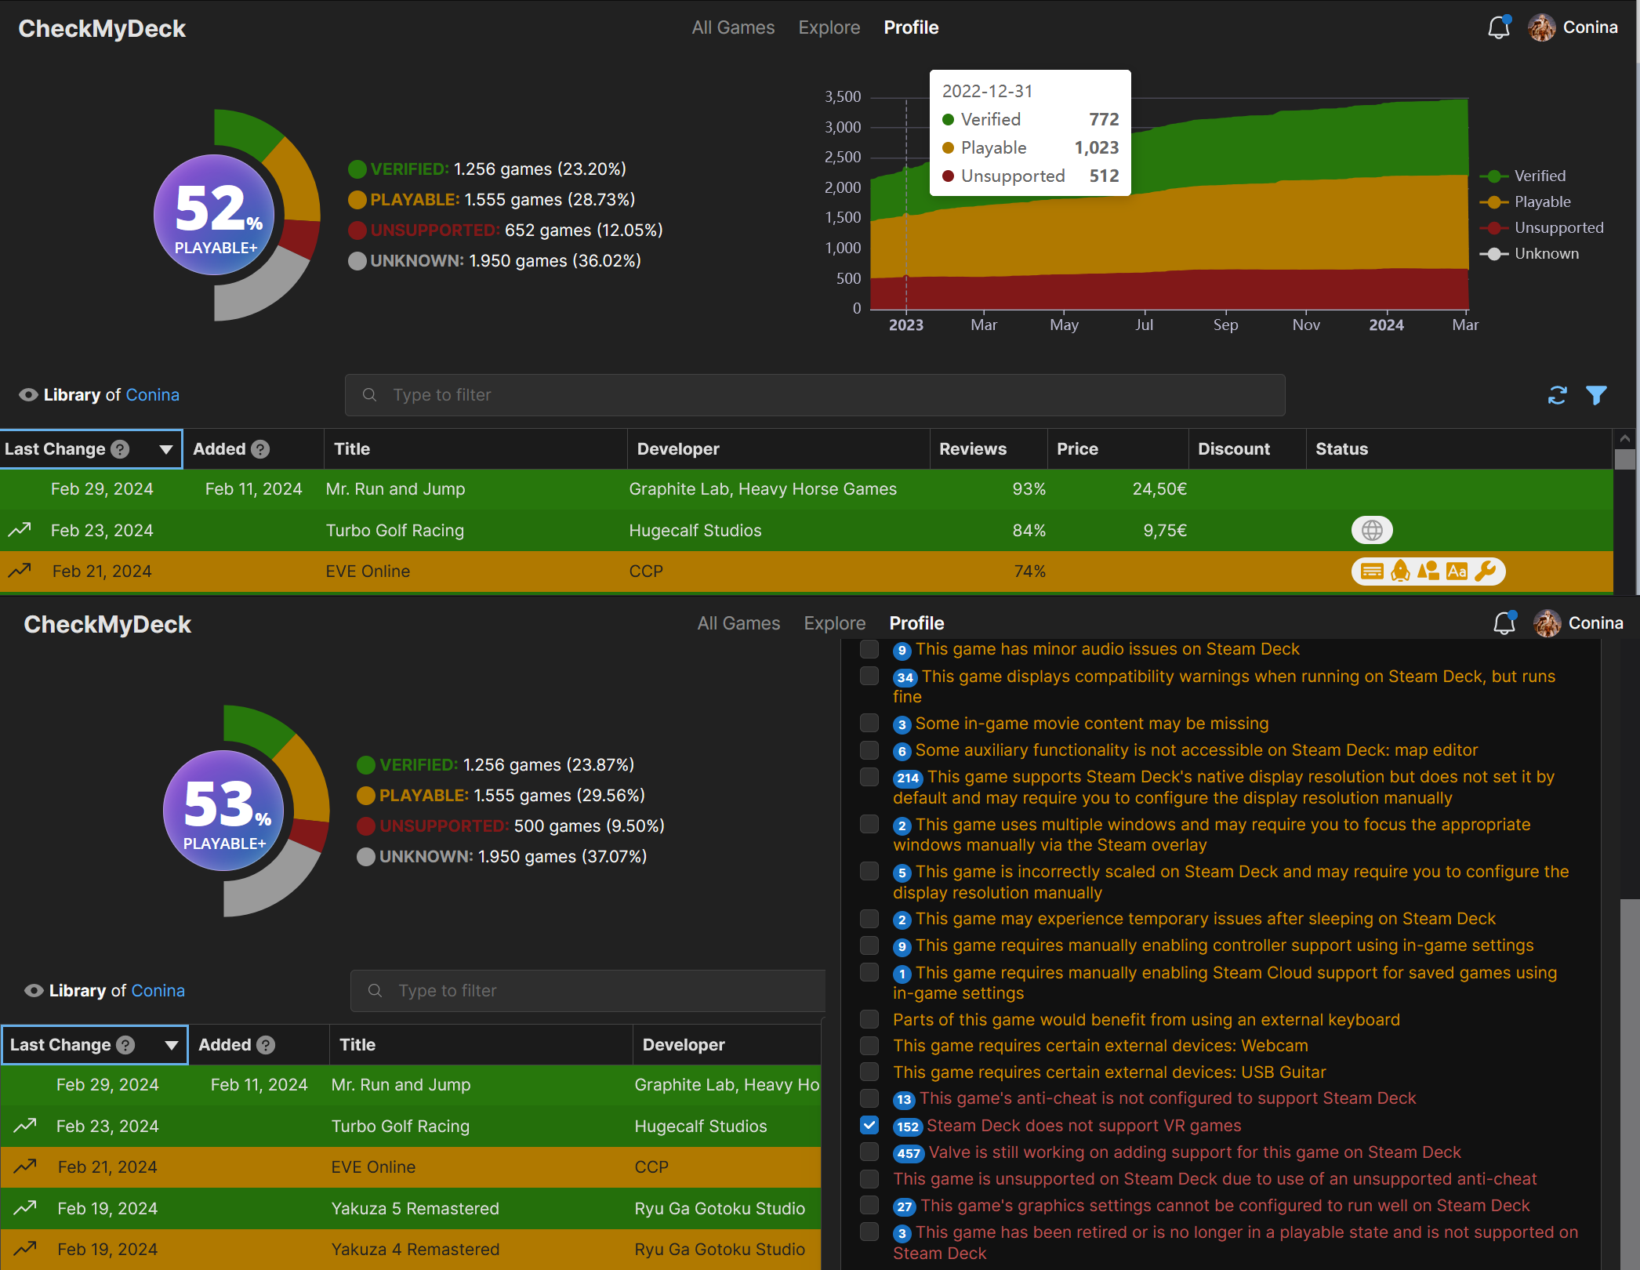This screenshot has width=1640, height=1270.
Task: Toggle Unsupported series in chart legend
Action: [1558, 227]
